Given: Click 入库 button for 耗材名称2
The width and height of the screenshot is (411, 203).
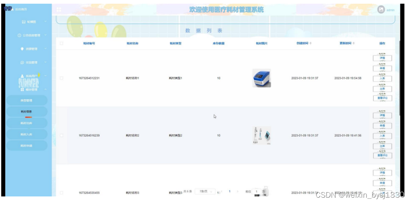Looking at the screenshot, I should pos(383,136).
